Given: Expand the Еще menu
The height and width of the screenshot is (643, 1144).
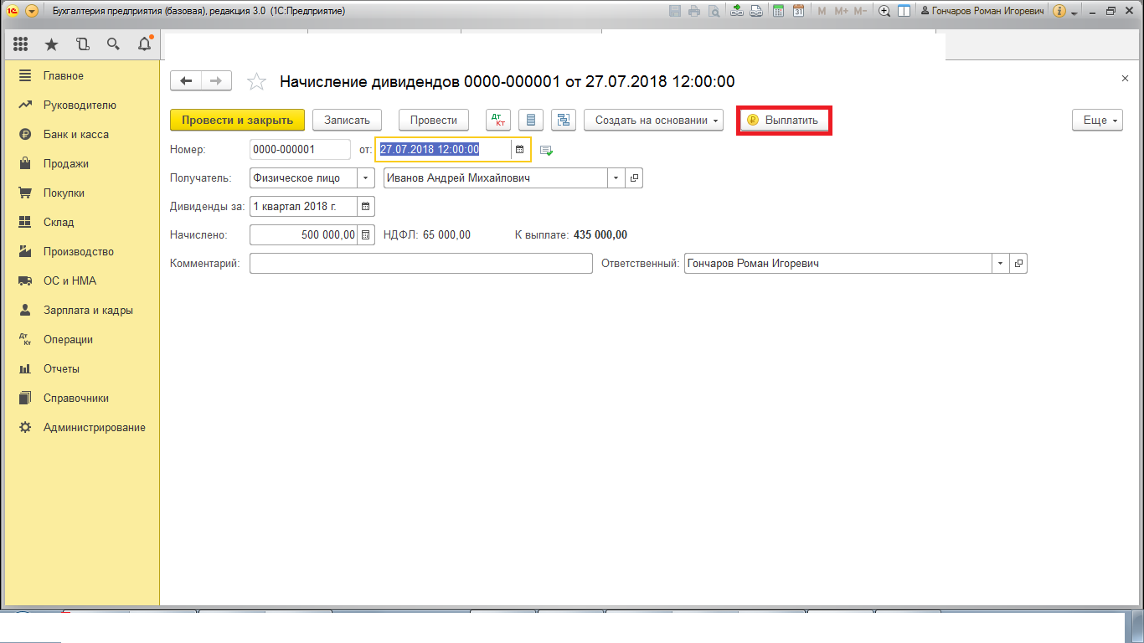Looking at the screenshot, I should 1097,121.
